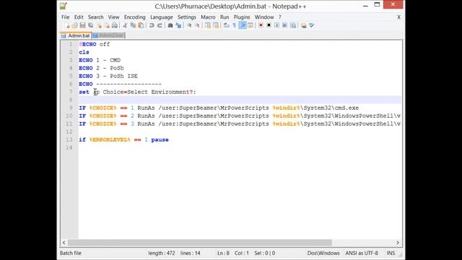The height and width of the screenshot is (260, 462).
Task: Click the Zoom Out toolbar icon
Action: tap(197, 26)
